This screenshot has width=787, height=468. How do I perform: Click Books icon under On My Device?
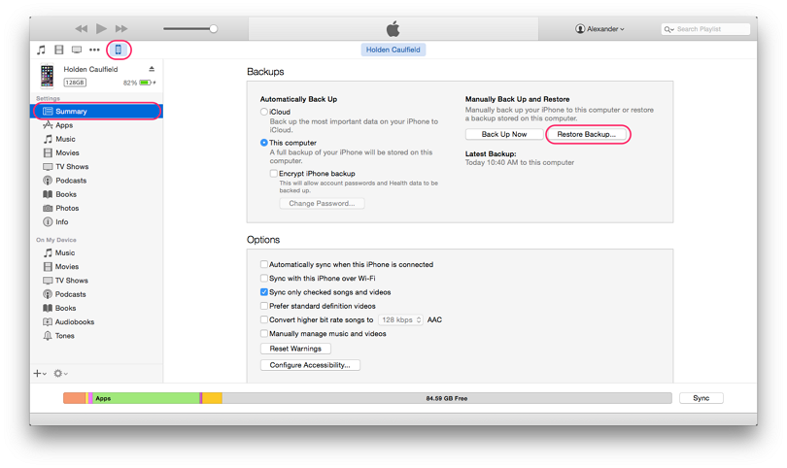click(48, 308)
